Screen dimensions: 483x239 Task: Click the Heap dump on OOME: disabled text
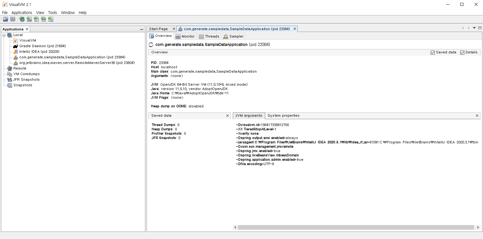pyautogui.click(x=177, y=106)
